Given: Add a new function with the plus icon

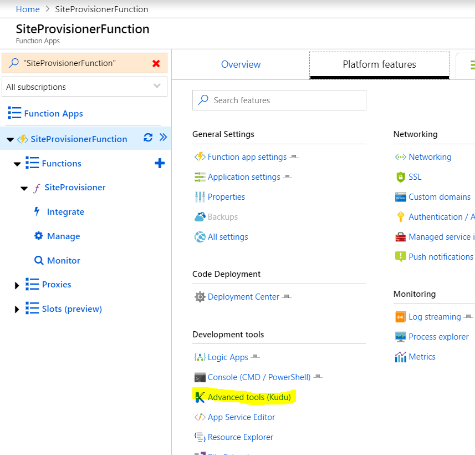Looking at the screenshot, I should click(x=160, y=163).
